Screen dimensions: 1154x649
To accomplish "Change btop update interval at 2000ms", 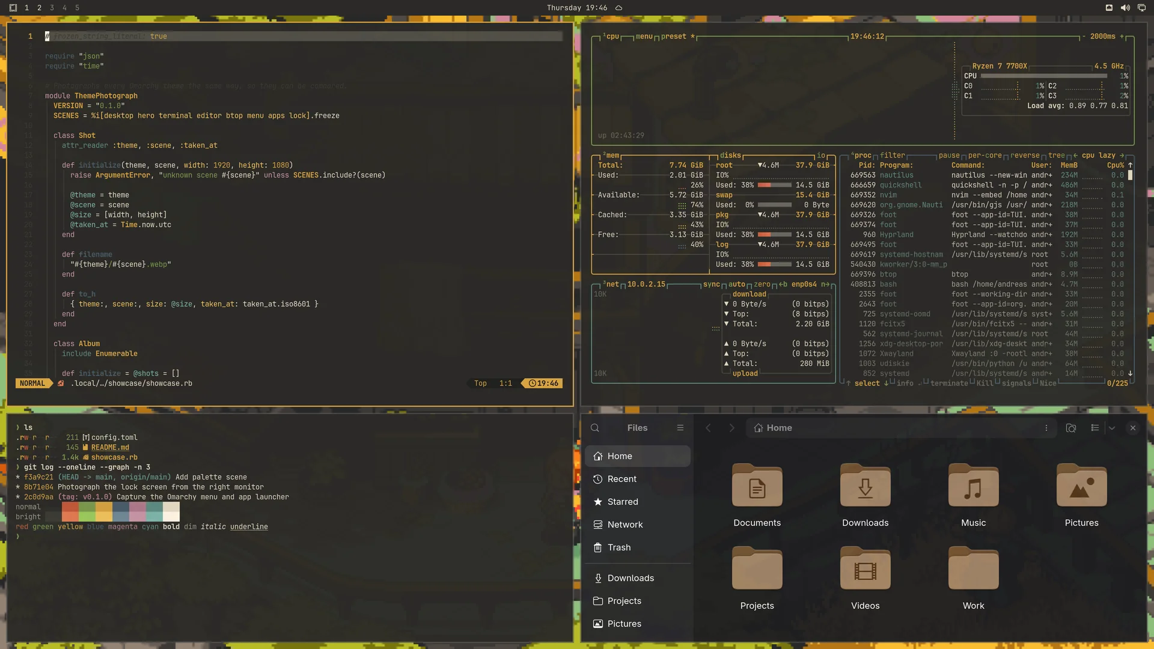I will pyautogui.click(x=1103, y=37).
